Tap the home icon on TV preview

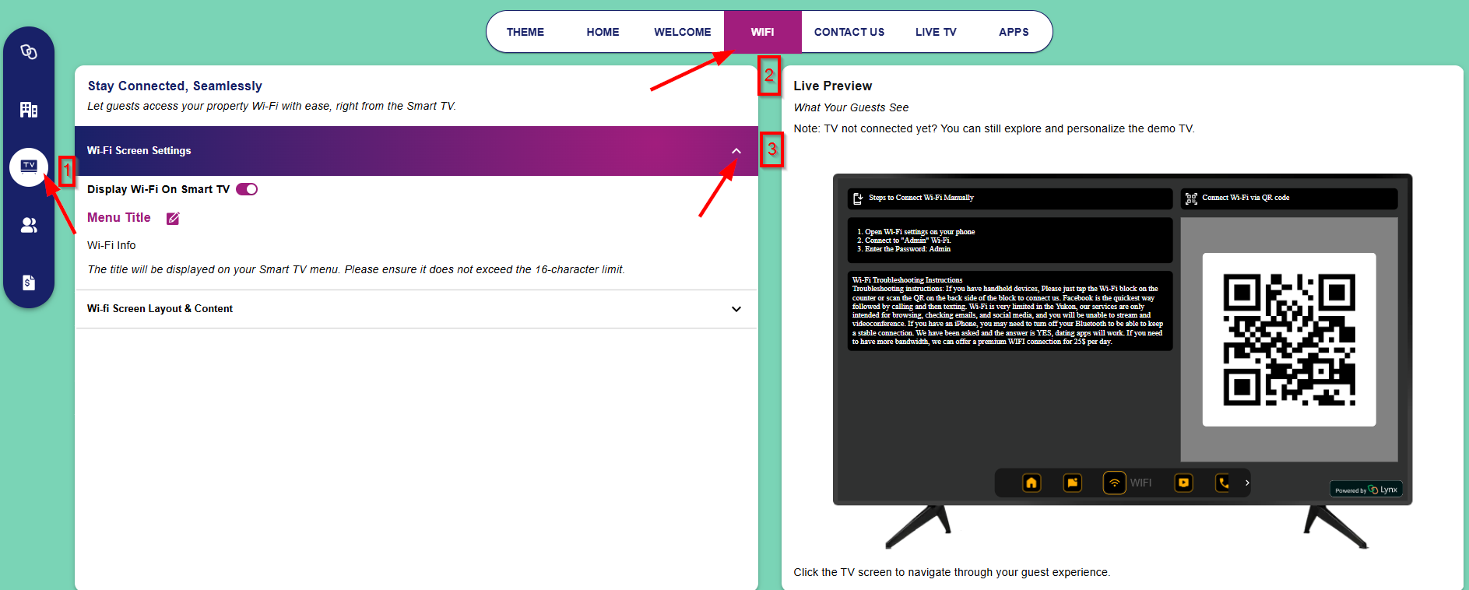point(1031,483)
